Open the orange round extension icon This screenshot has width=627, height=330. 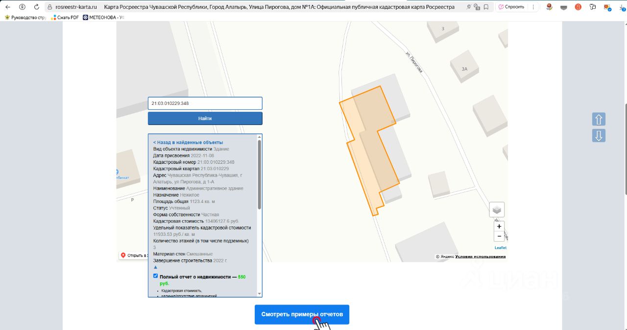click(579, 7)
